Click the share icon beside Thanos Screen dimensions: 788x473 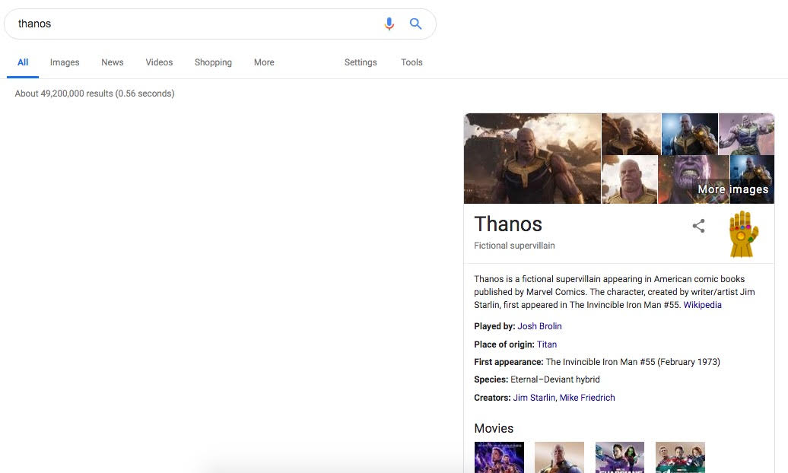[698, 226]
